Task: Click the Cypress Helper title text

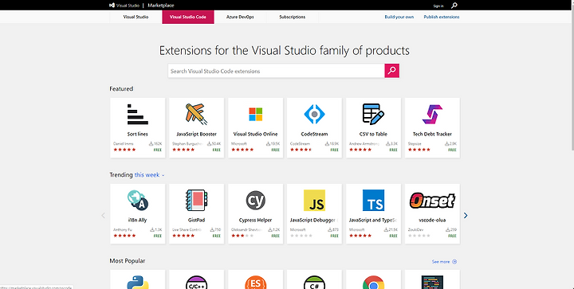Action: 256,221
